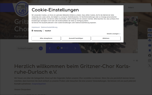Image resolution: width=152 pixels, height=95 pixels.
Task: Expand Details anzeigen
Action: (113, 34)
